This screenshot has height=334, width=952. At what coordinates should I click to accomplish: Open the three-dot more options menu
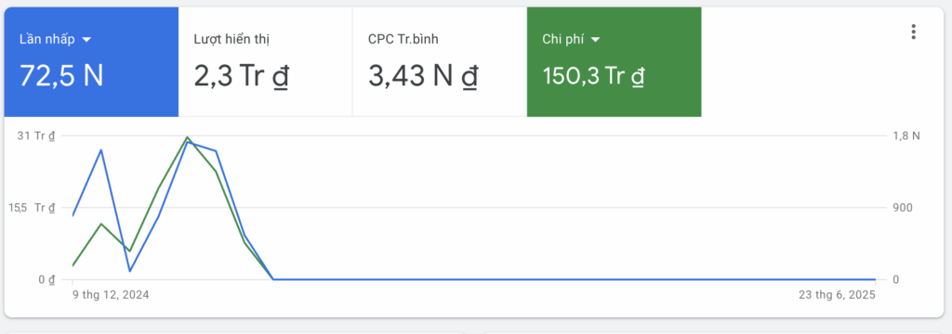point(913,32)
